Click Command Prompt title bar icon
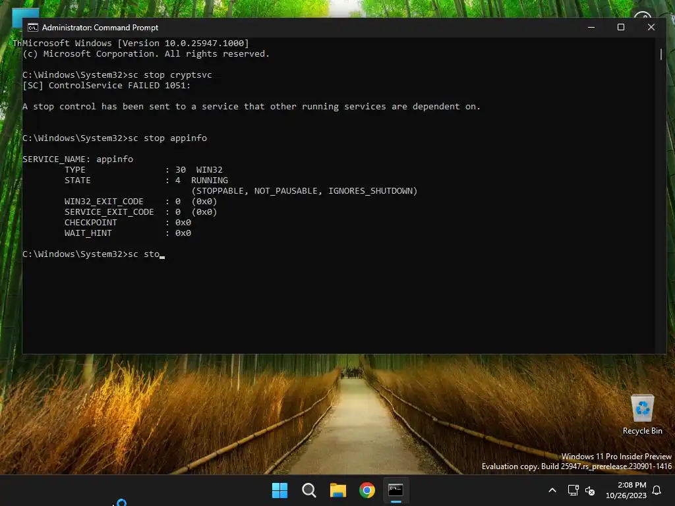The height and width of the screenshot is (506, 675). [33, 28]
